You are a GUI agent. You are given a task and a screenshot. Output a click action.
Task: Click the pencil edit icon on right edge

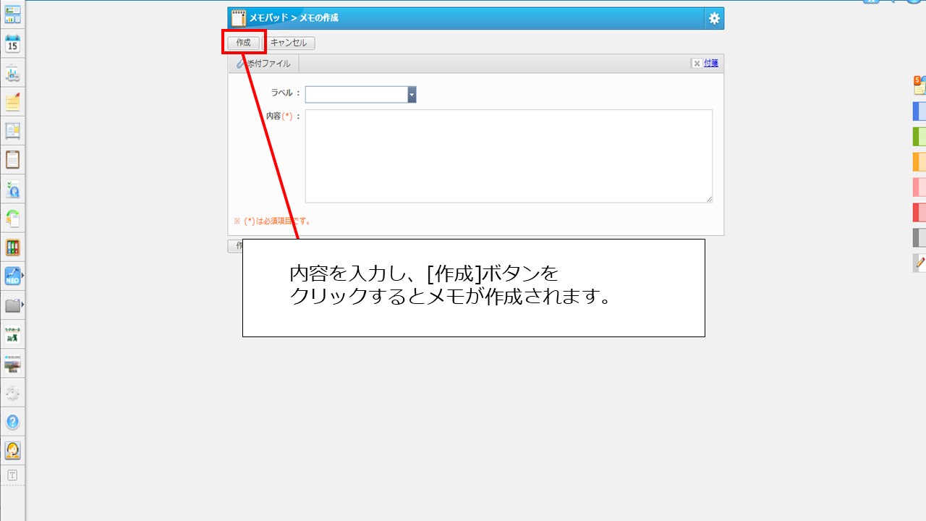coord(919,263)
